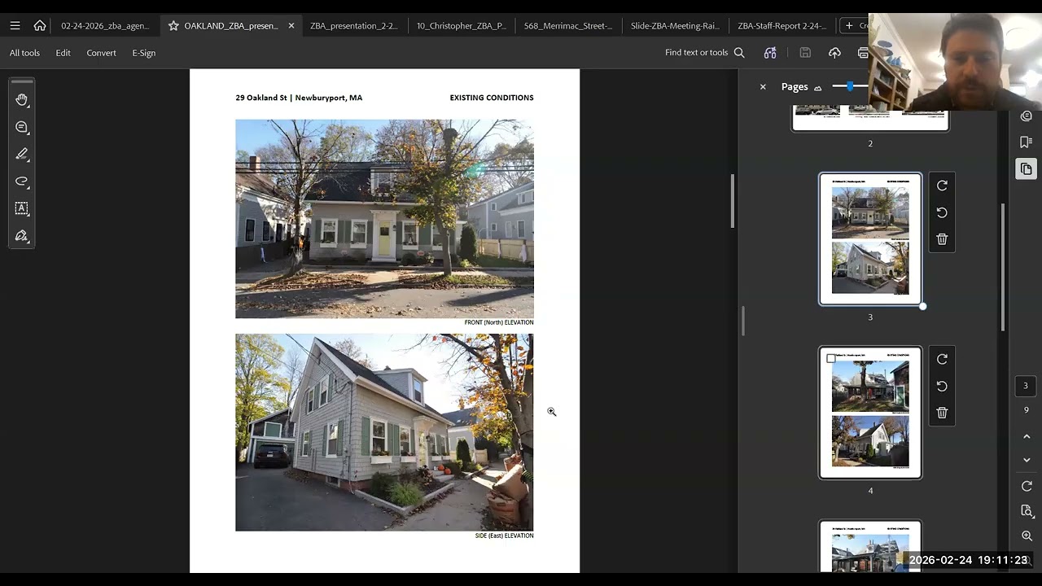The height and width of the screenshot is (586, 1042).
Task: Star the OAKLAND_ZBA presentation tab
Action: click(173, 25)
